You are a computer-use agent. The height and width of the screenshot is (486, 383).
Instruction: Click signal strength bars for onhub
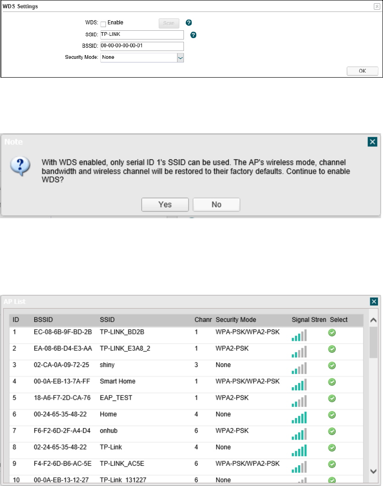299,434
